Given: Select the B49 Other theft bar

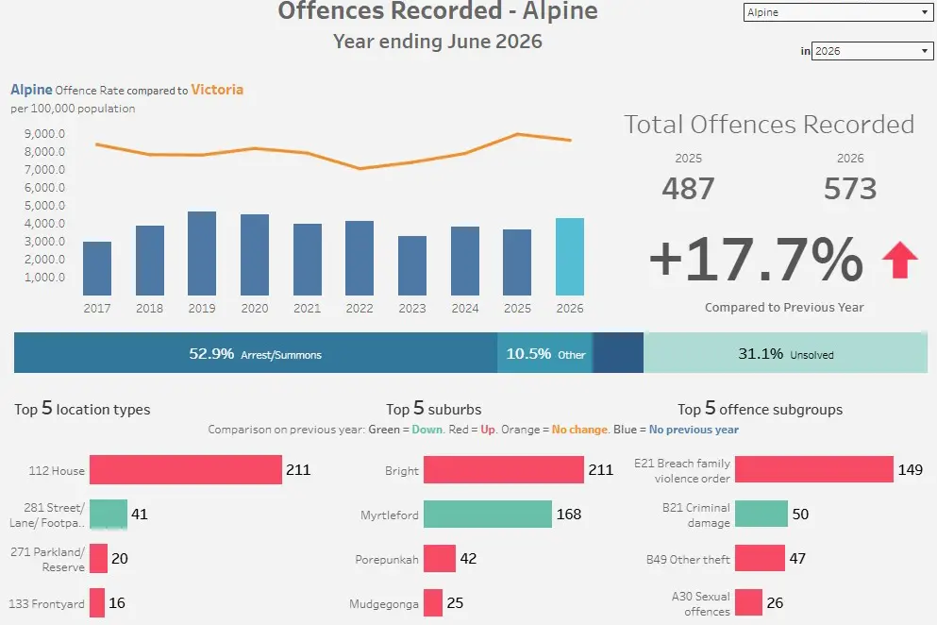Looking at the screenshot, I should (x=760, y=558).
